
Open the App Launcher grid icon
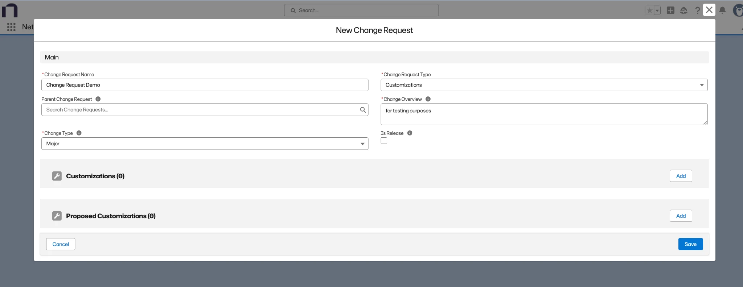click(11, 27)
